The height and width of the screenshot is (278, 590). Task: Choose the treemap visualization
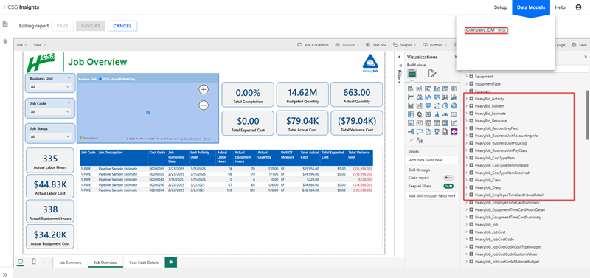tap(411, 114)
